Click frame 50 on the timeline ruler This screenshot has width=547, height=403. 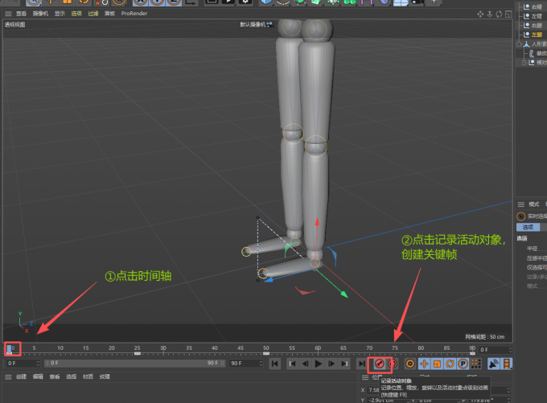pos(266,349)
